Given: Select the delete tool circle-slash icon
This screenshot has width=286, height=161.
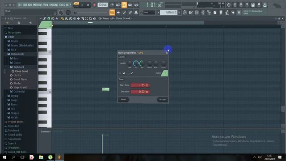Looking at the screenshot, I should [75, 18].
